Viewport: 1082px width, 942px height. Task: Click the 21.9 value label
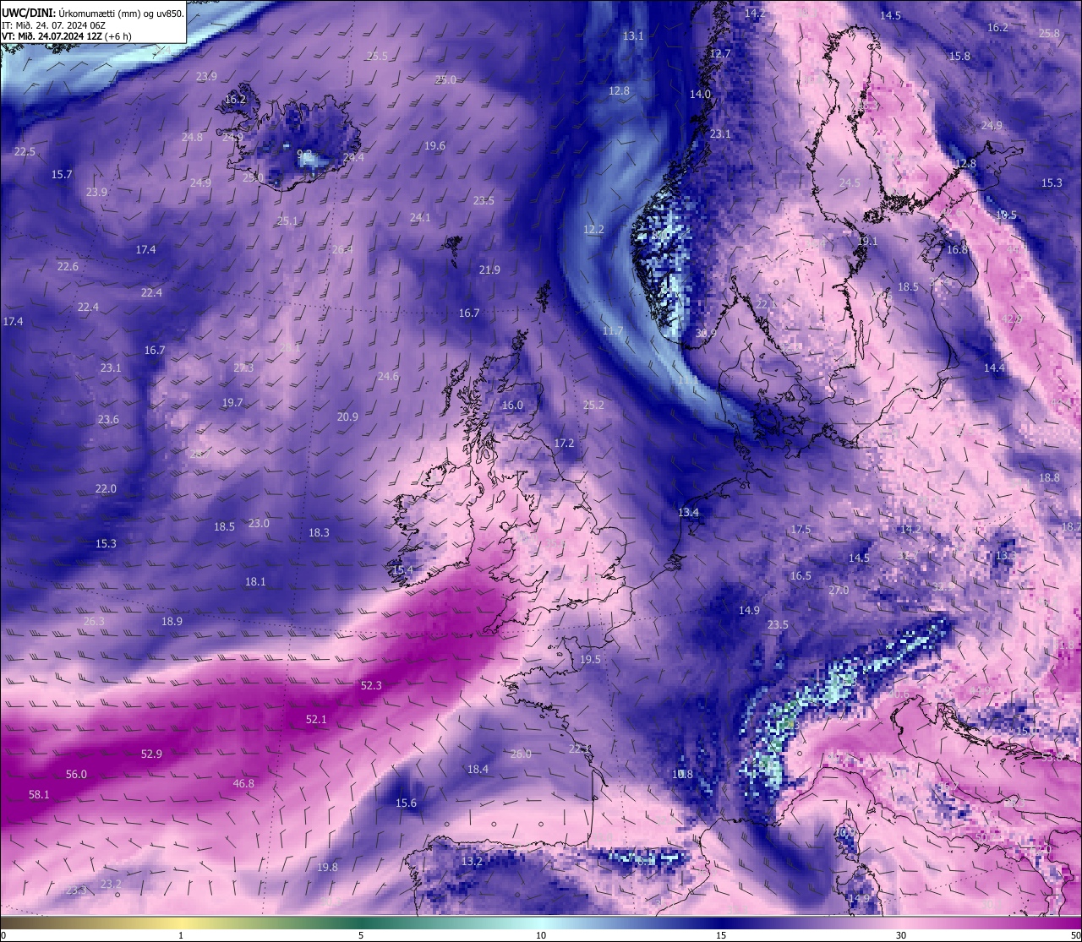point(489,270)
